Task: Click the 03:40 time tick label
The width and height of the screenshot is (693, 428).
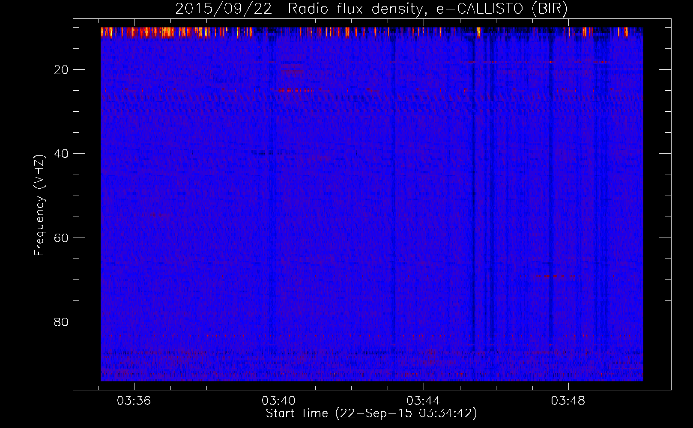Action: click(x=279, y=401)
